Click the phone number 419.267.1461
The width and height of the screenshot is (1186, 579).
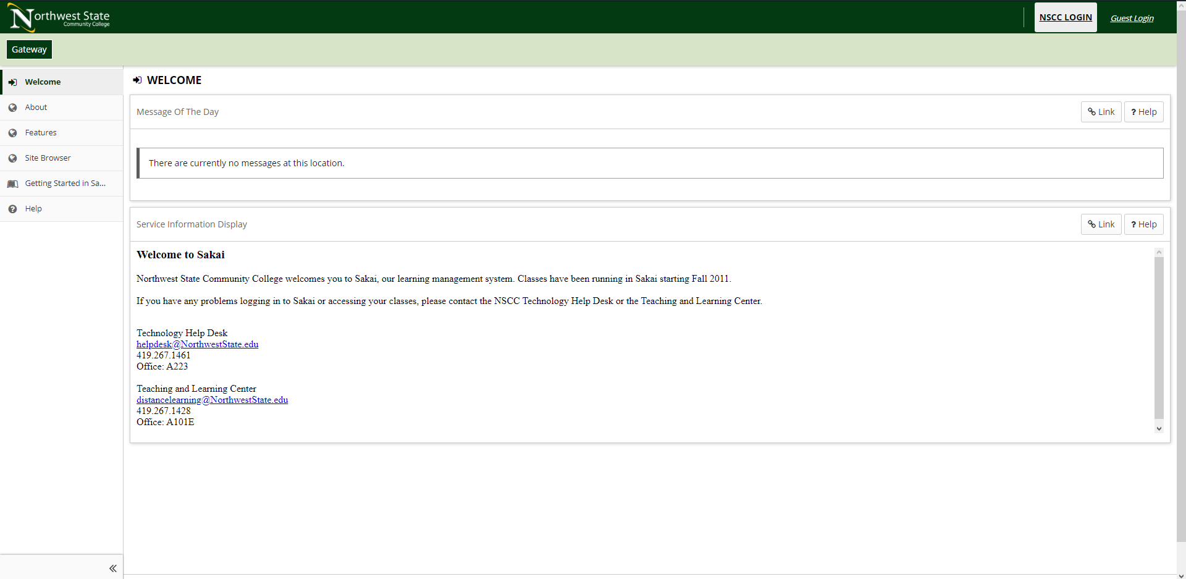164,355
